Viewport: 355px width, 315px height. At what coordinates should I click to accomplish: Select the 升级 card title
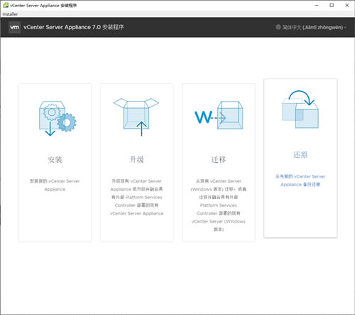tap(137, 159)
